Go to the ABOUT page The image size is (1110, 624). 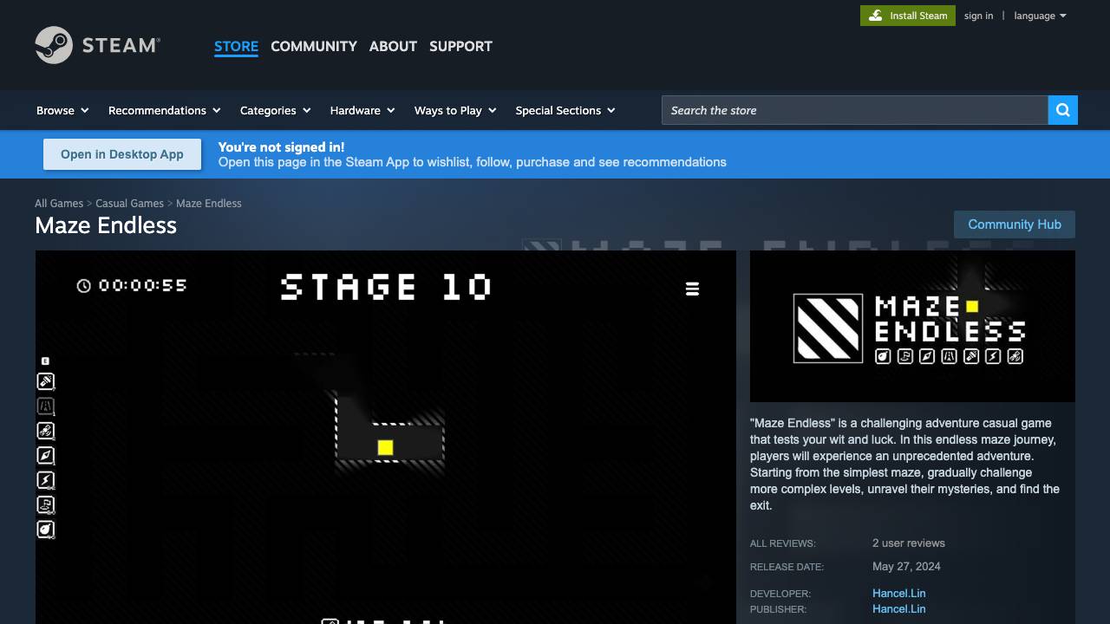click(x=393, y=46)
